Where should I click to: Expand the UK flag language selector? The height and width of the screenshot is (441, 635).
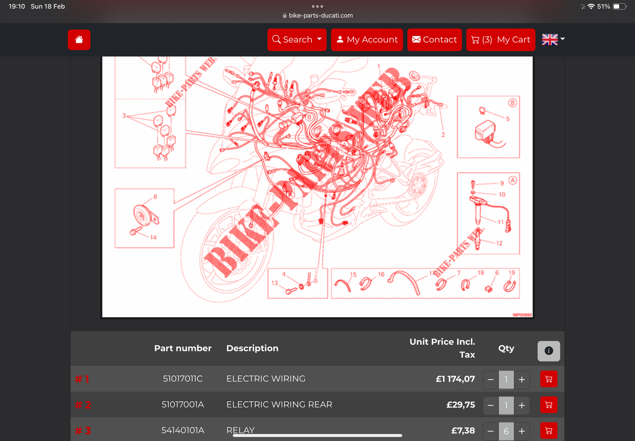coord(553,40)
